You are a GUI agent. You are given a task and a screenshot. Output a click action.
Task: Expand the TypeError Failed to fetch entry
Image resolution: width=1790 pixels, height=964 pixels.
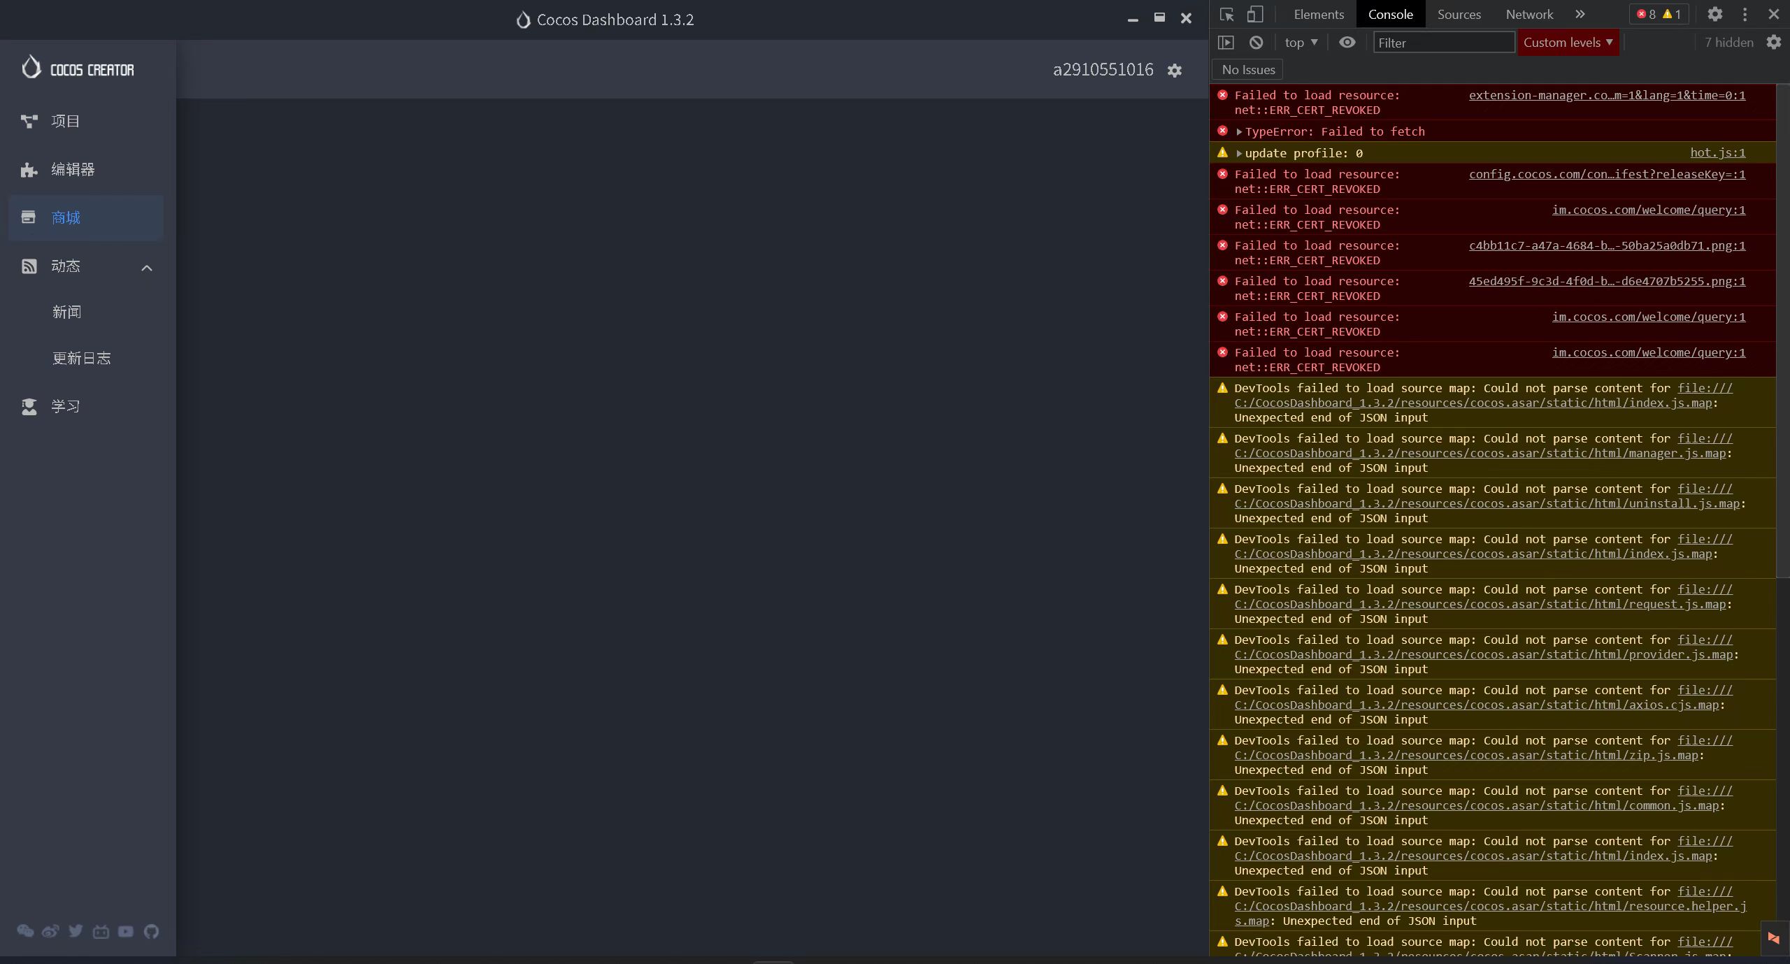point(1239,132)
